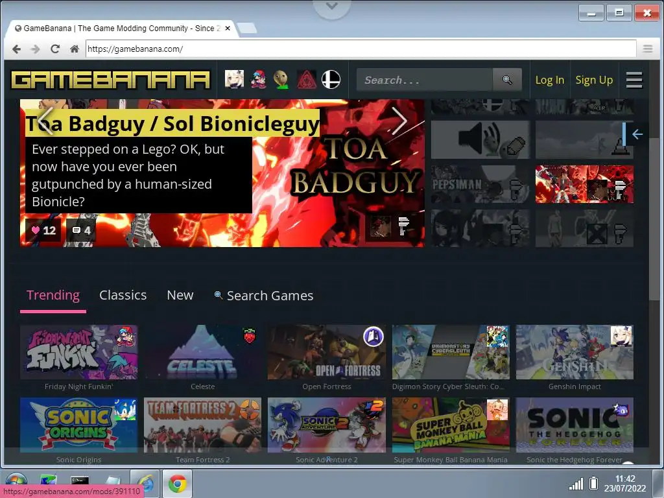The width and height of the screenshot is (664, 498).
Task: Open the red triangle game icon in header
Action: [307, 79]
